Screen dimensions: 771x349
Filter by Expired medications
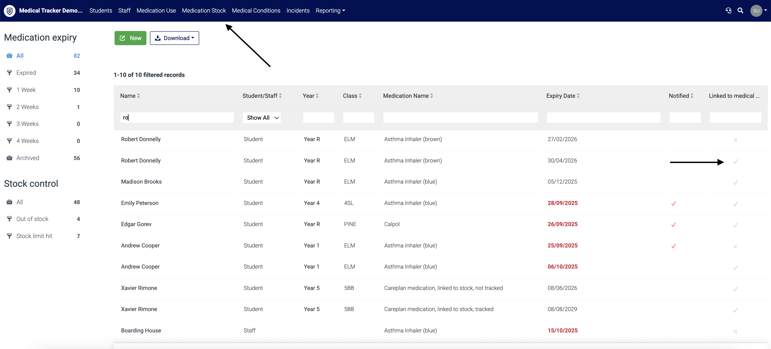click(26, 73)
